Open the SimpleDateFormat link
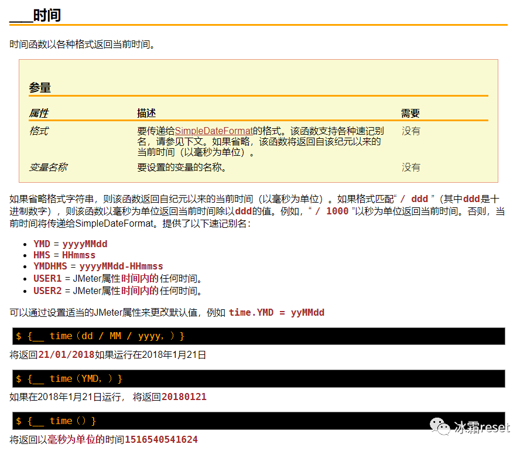The height and width of the screenshot is (451, 527). click(214, 131)
